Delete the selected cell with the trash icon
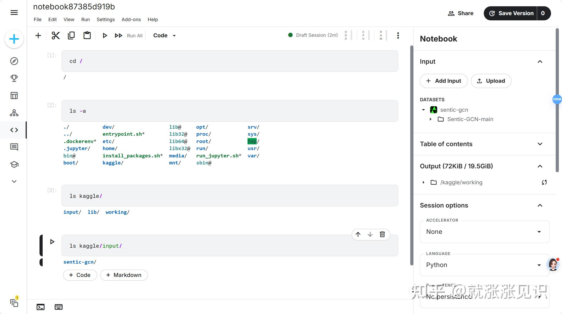Screen dimensions: 562x314 tap(382, 234)
